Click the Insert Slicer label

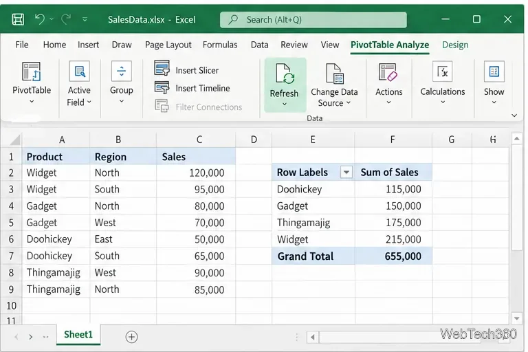point(197,70)
